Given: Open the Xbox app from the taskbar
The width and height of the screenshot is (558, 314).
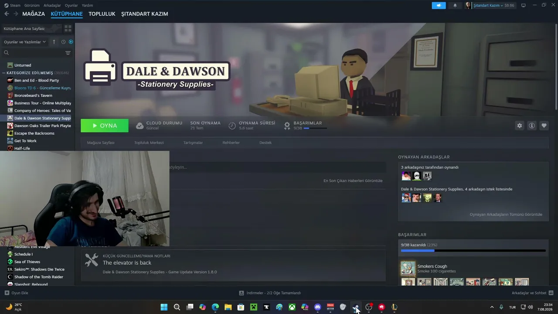Looking at the screenshot, I should [x=292, y=307].
